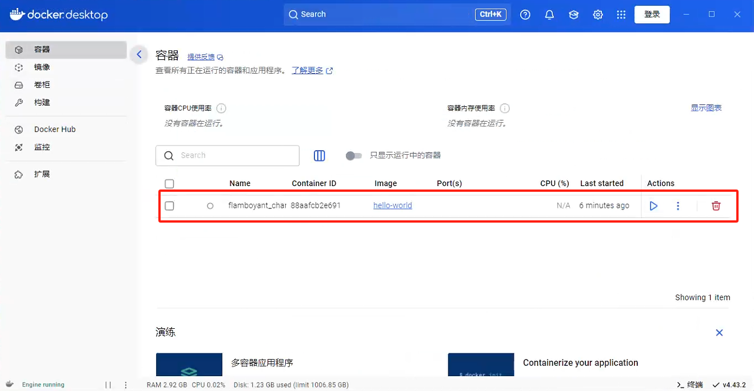Viewport: 754px width, 391px height.
Task: Check the flamboyant_char container checkbox
Action: 169,205
